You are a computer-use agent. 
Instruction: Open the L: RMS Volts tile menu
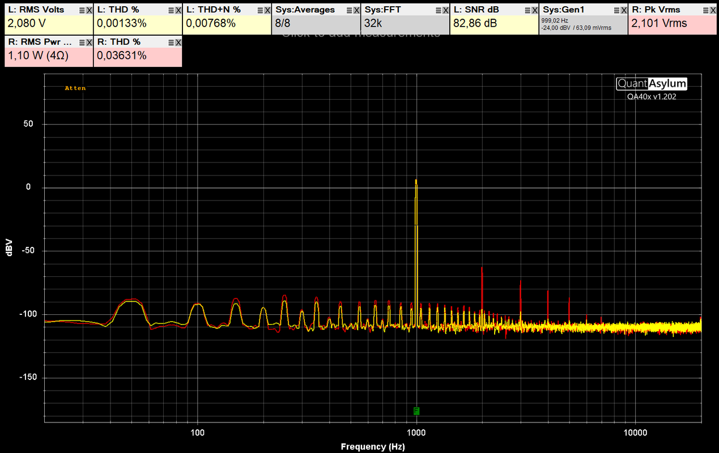82,11
